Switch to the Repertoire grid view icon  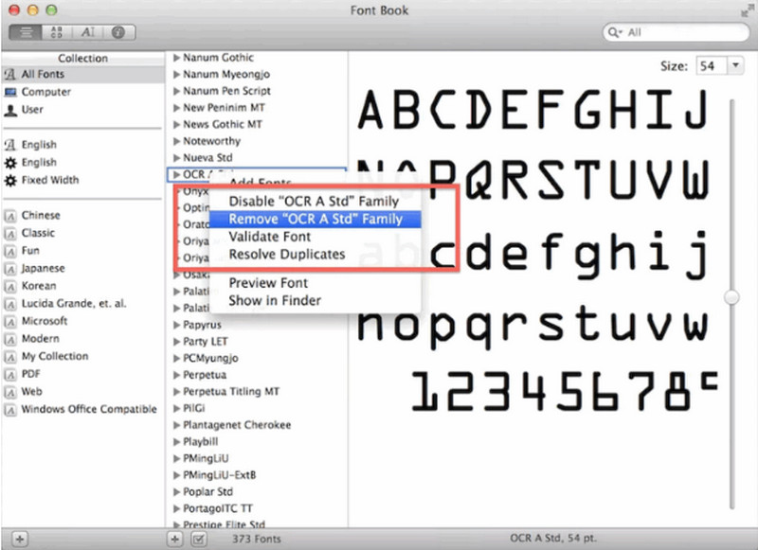pyautogui.click(x=57, y=32)
